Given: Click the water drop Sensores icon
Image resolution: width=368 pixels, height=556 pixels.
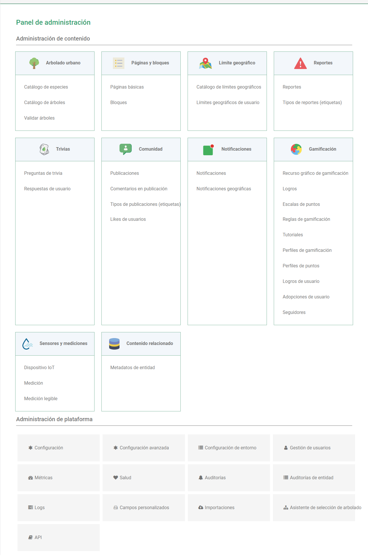Looking at the screenshot, I should [x=28, y=344].
